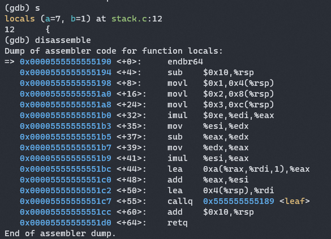Select address 0x00005555555551d0
Viewport: 331px width, 239px height.
66,223
